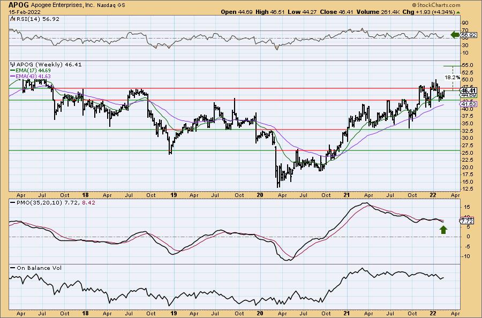Click the Chg +1.93 (+4.34%) value
Screen dimensions: 482x318
428,12
